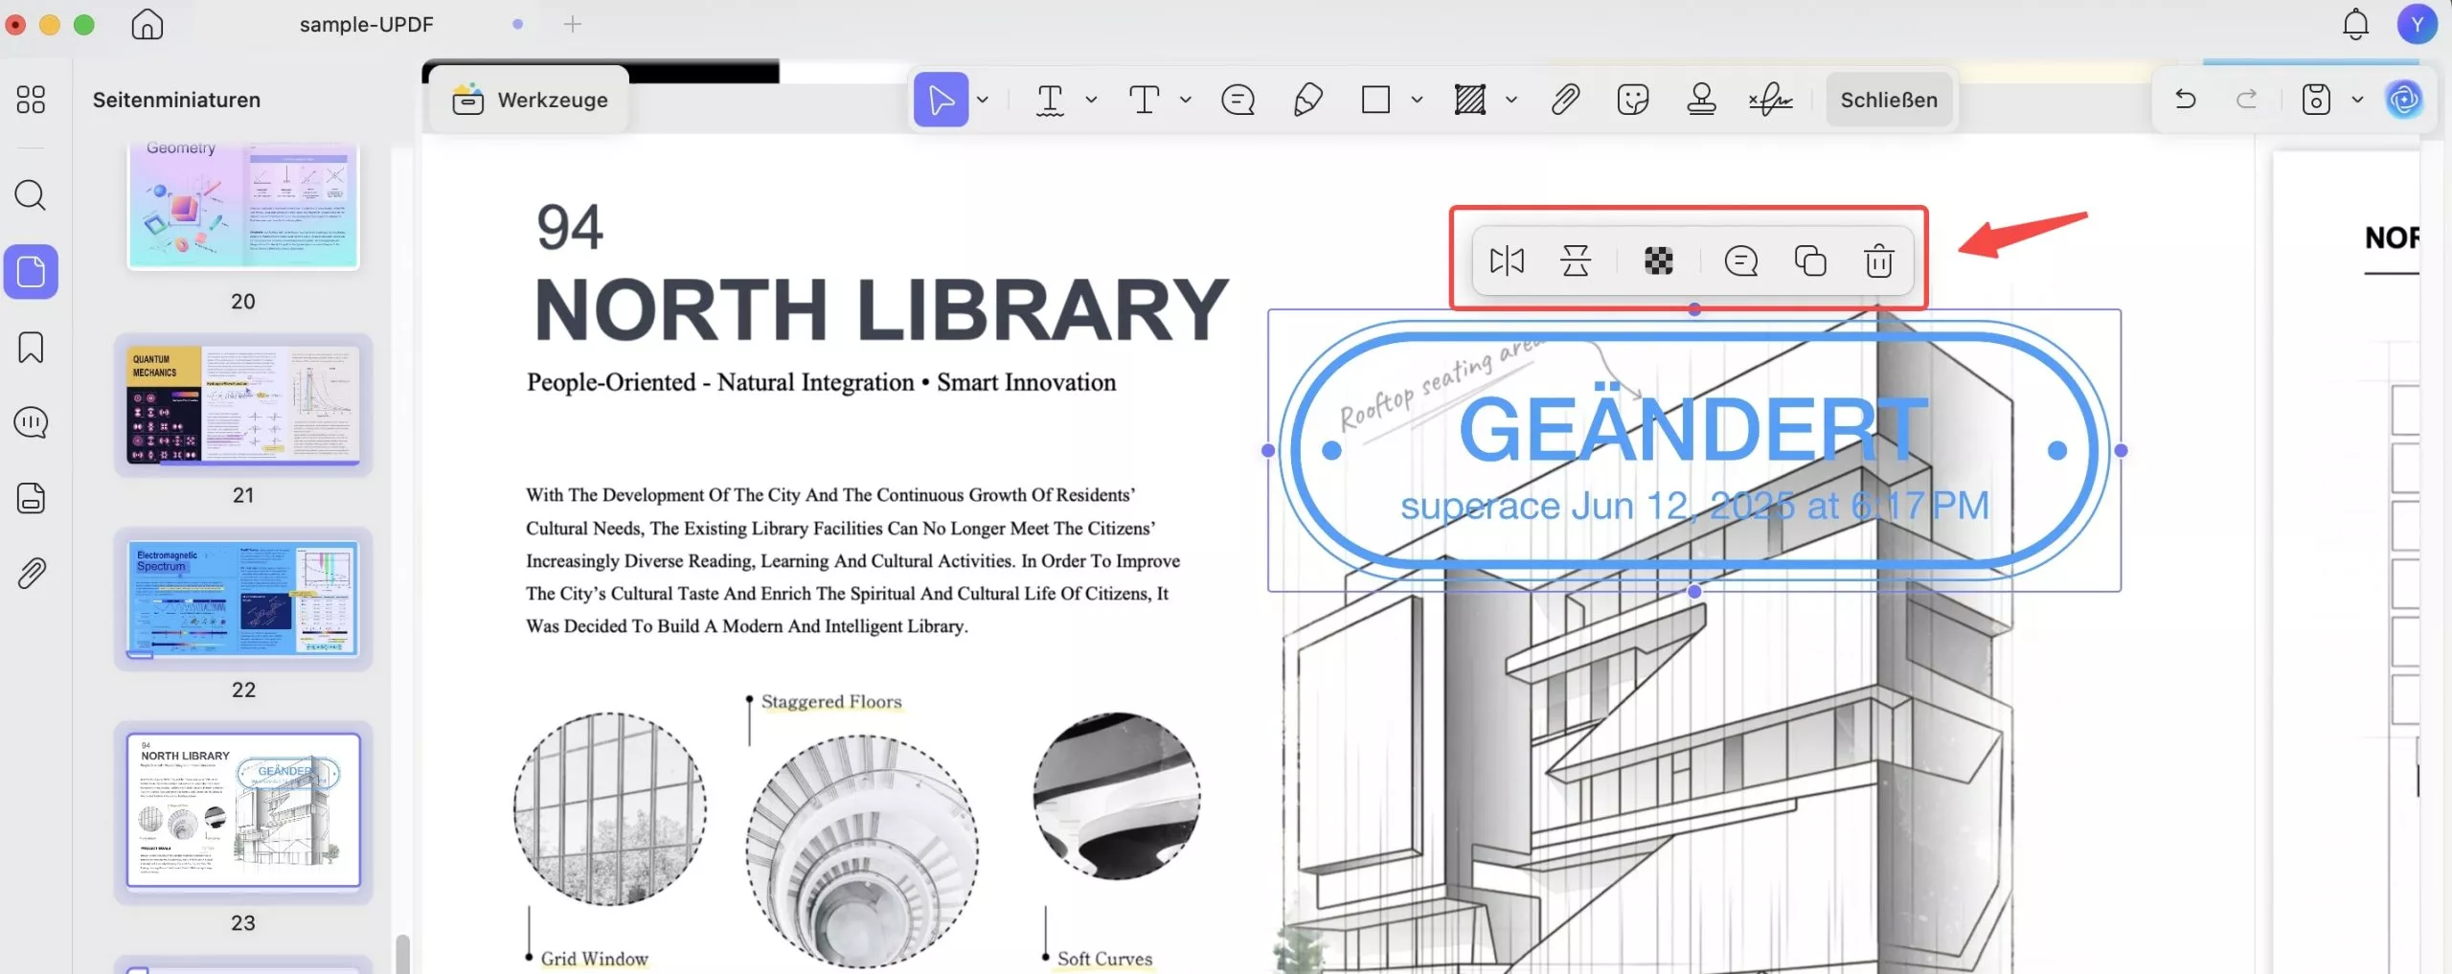Switch to the sample-UPDF tab
This screenshot has height=974, width=2452.
(x=367, y=24)
